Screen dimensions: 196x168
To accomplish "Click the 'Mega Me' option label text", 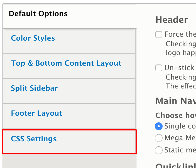I will coord(180,138).
